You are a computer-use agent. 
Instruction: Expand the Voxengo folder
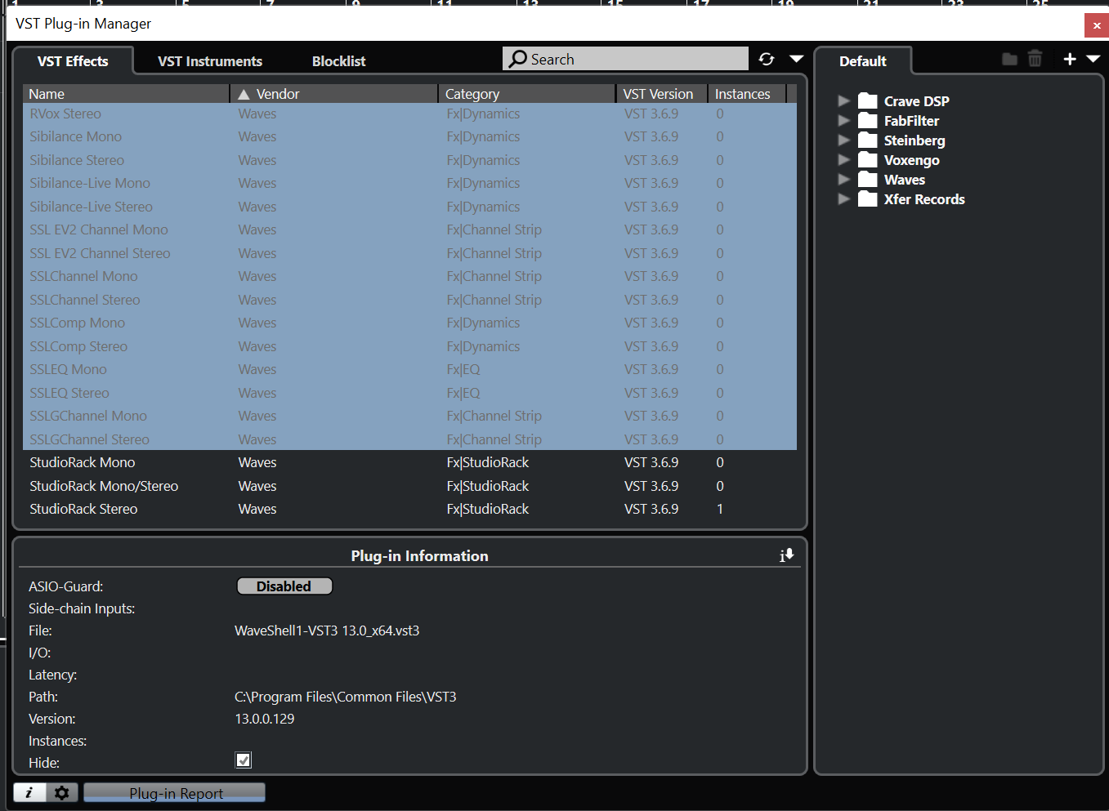coord(844,159)
